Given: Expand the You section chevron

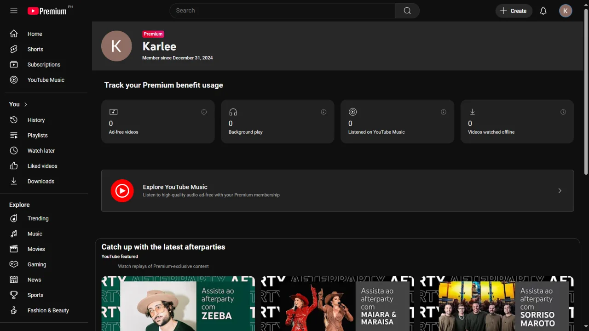Looking at the screenshot, I should [26, 104].
